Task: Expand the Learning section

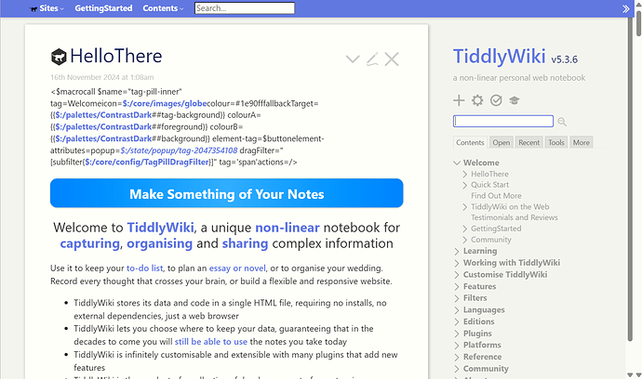Action: (457, 251)
